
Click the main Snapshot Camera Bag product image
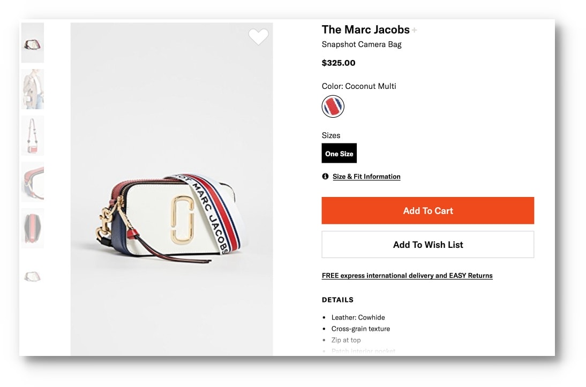171,214
